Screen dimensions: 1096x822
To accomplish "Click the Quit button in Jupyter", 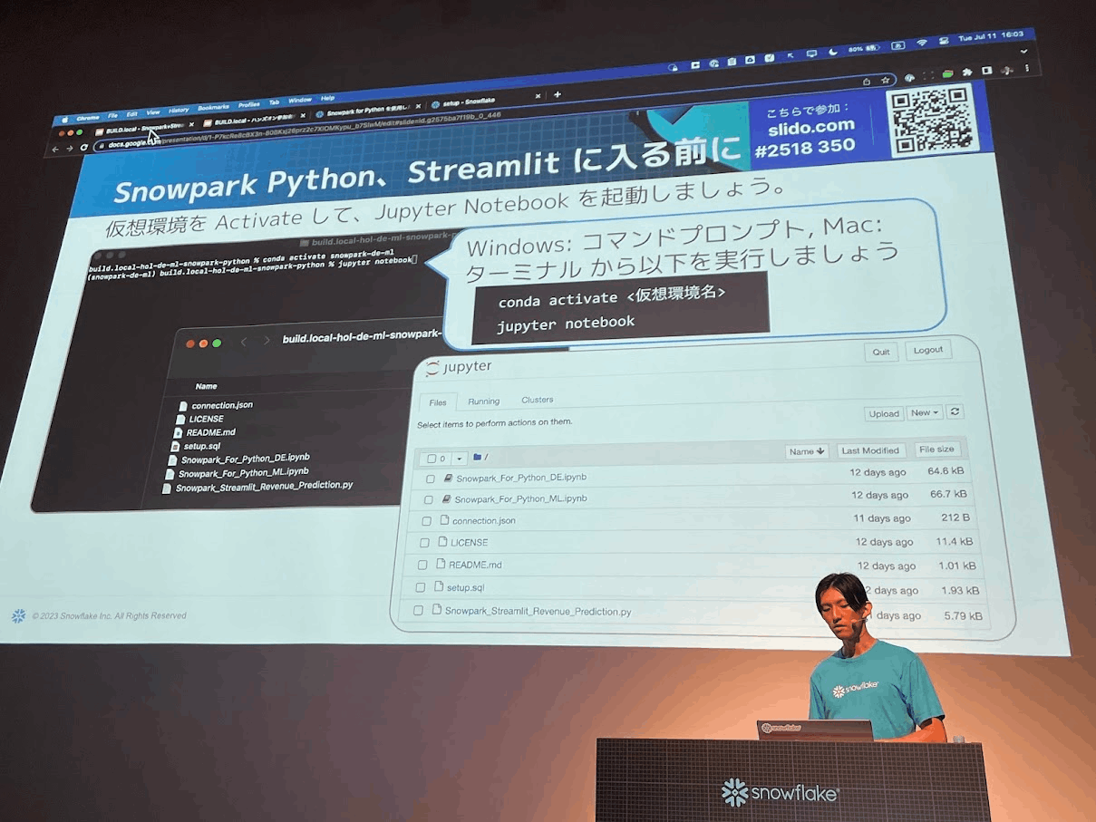I will click(880, 352).
